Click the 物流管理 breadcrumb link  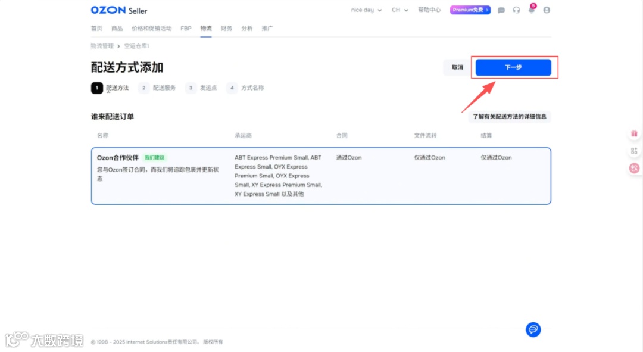pos(102,46)
